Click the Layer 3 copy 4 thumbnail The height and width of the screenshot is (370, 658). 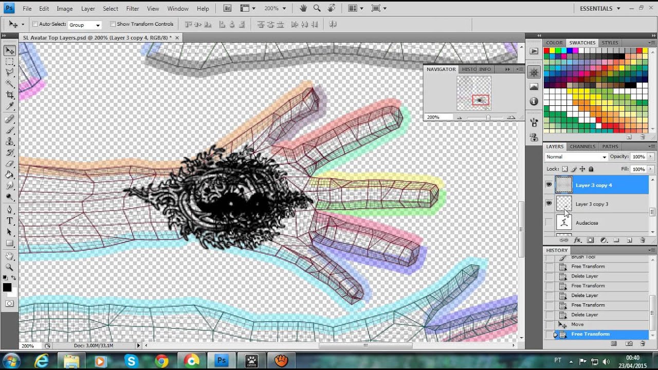(564, 185)
